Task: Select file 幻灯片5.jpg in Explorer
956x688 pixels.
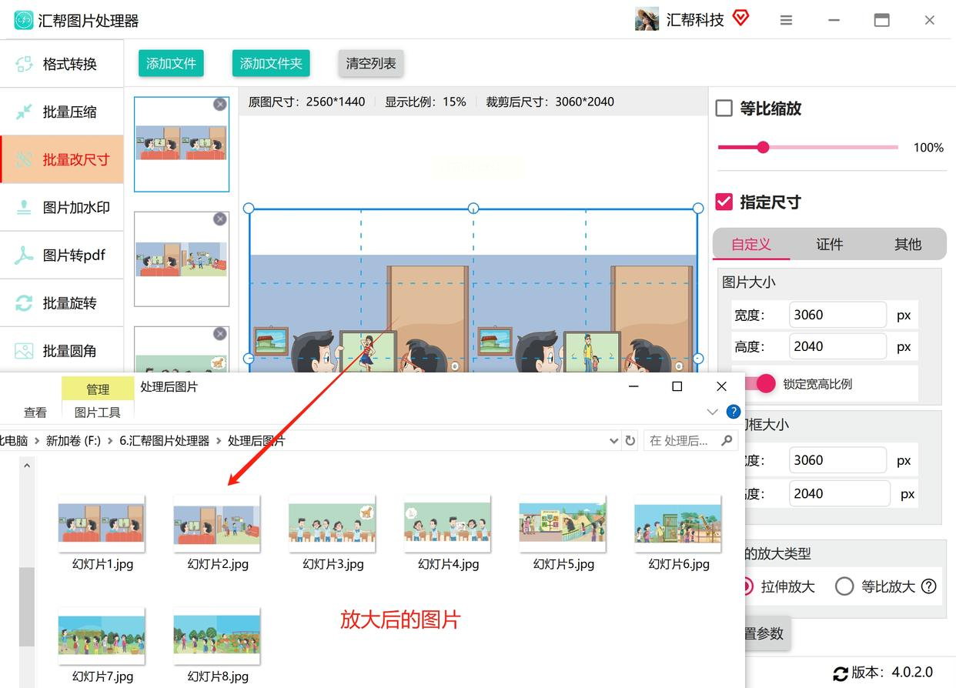Action: 563,533
